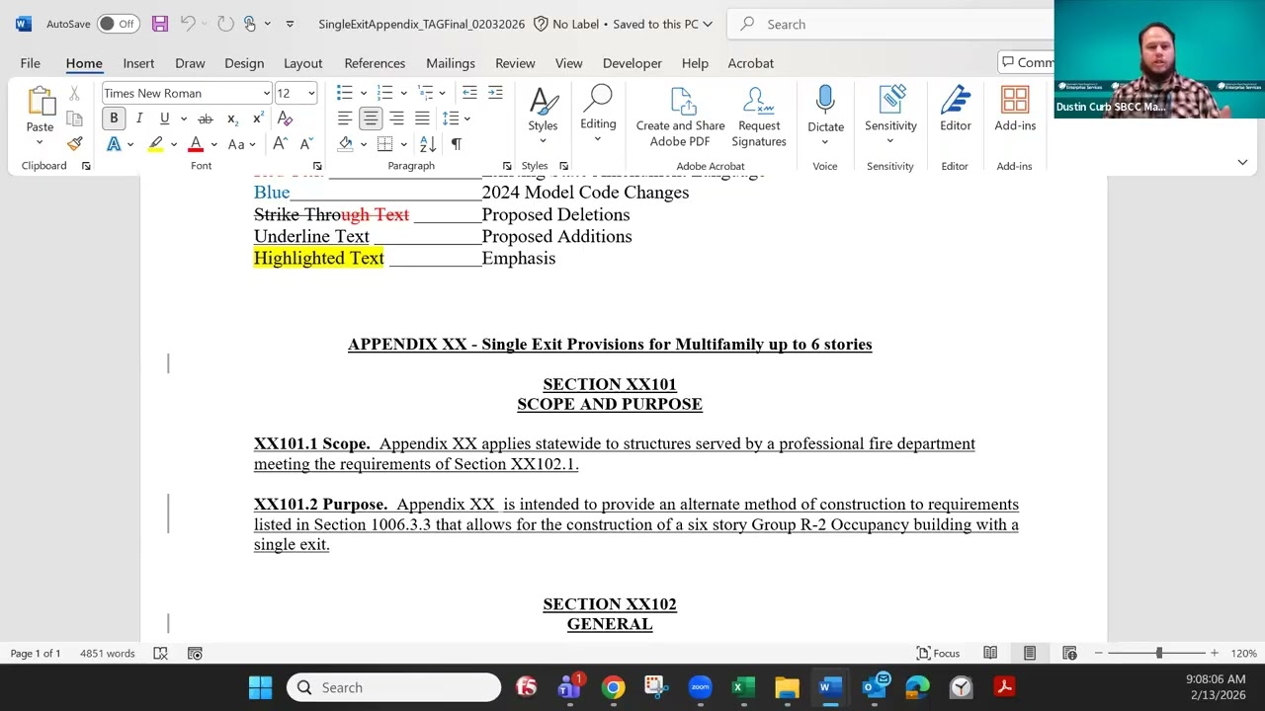Switch to the Layout tab

point(302,63)
